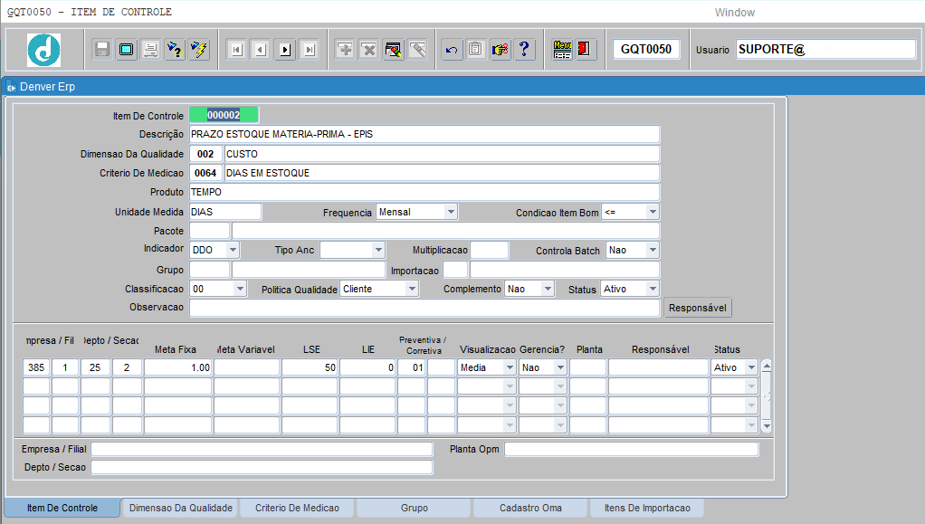
Task: Click the Produto field containing TEMPO
Action: [x=424, y=192]
